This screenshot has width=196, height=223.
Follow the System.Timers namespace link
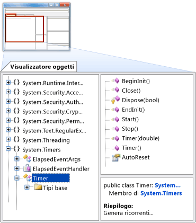161,193
